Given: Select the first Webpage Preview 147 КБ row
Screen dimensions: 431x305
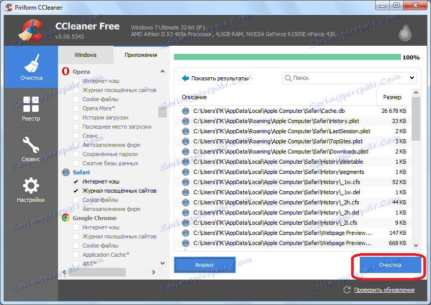Looking at the screenshot, I should (x=293, y=233).
